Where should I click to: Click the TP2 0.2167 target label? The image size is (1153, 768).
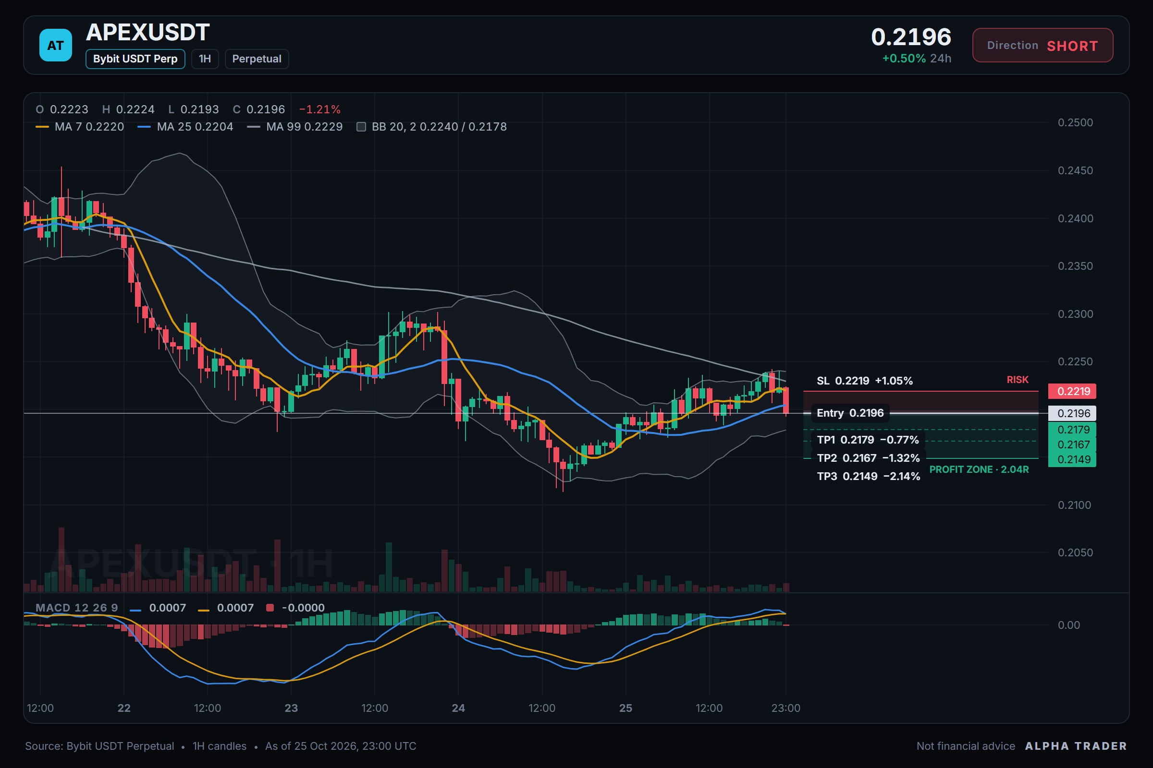click(868, 458)
